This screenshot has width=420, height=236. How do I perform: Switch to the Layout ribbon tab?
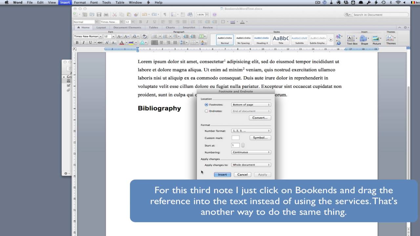coord(101,28)
